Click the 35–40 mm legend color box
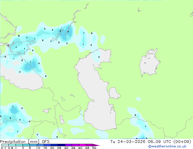193x149 pixels. (x=75, y=145)
